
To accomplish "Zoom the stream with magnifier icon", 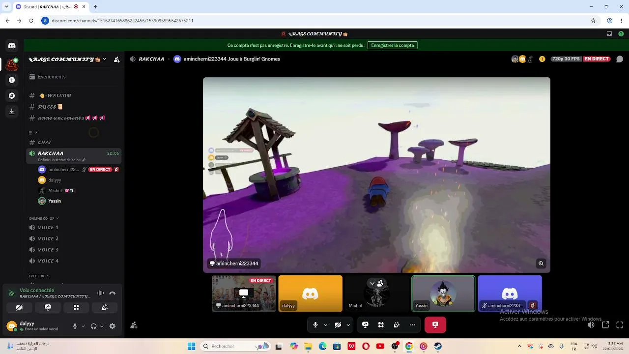I will tap(541, 264).
